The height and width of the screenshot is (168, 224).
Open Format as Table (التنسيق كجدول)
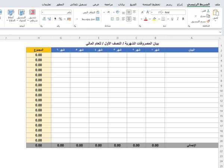coord(21,16)
